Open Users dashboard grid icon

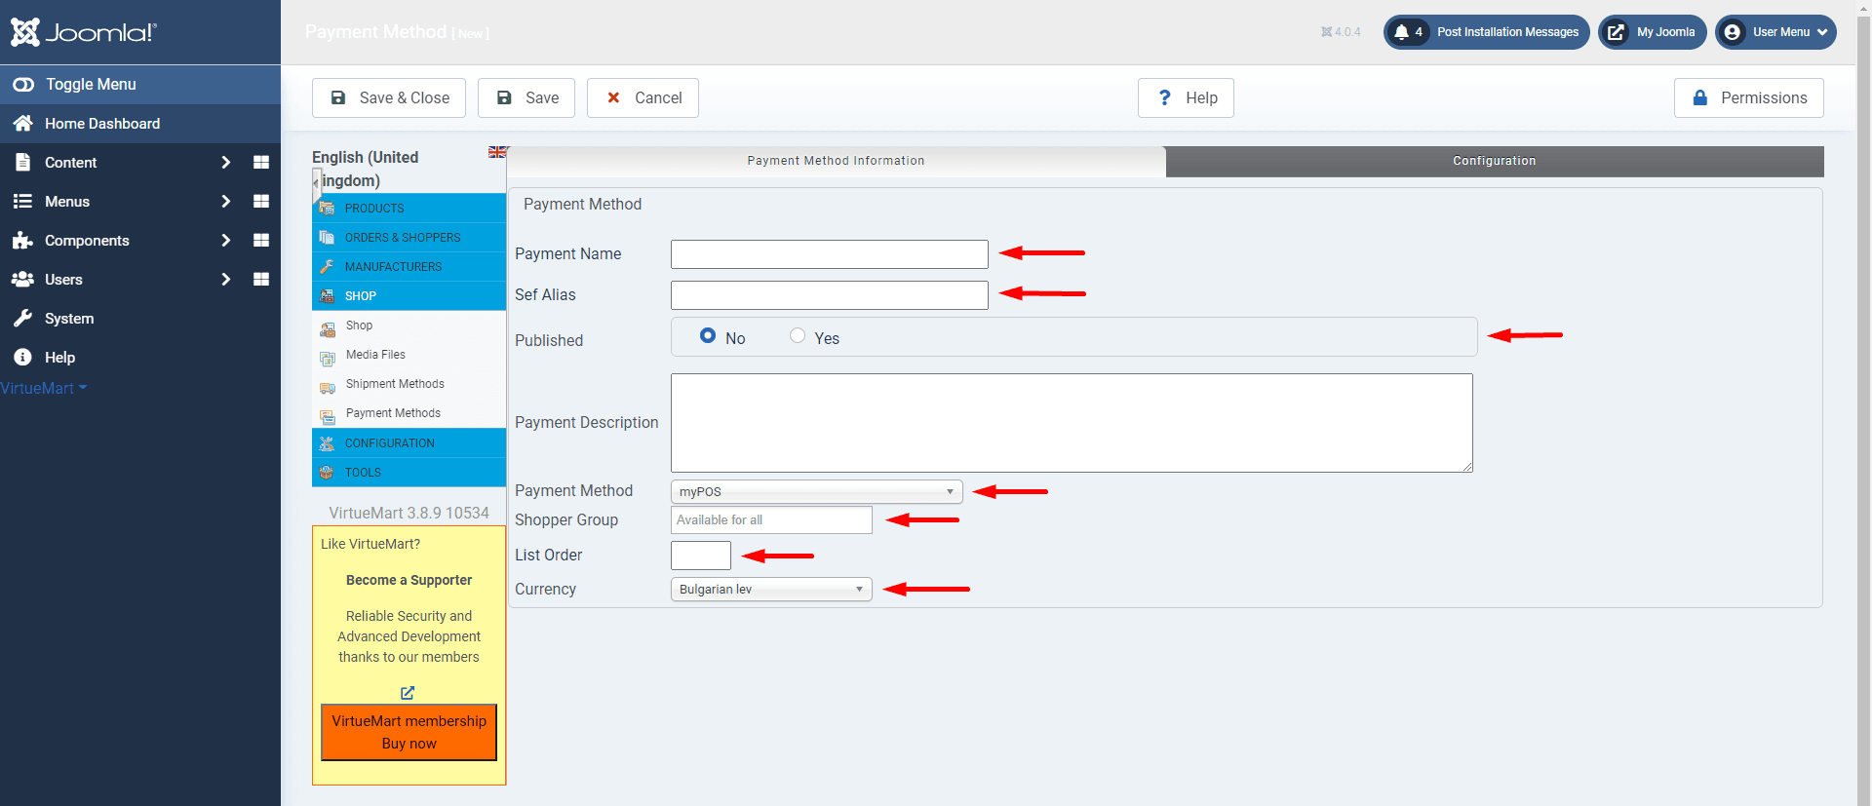(261, 280)
